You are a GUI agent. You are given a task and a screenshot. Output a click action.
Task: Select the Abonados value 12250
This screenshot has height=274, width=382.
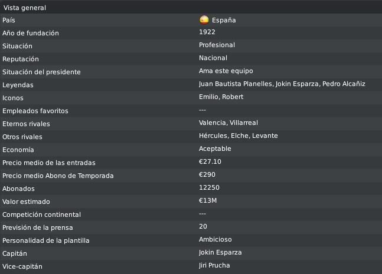209,187
